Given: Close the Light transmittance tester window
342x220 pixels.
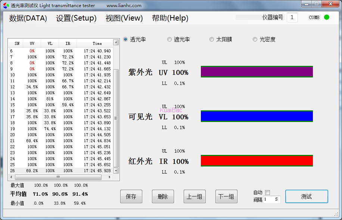Looking at the screenshot, I should click(331, 4).
